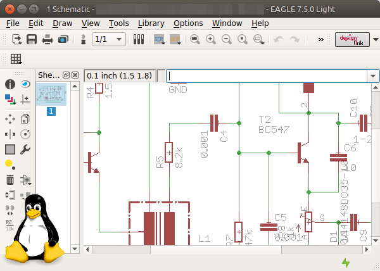Click the Print icon
Screen dimensions: 380x271
[x=47, y=39]
